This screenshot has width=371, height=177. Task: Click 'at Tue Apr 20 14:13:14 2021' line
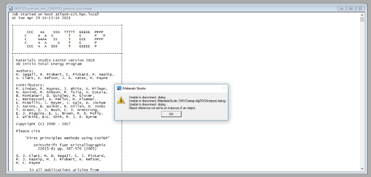click(41, 18)
